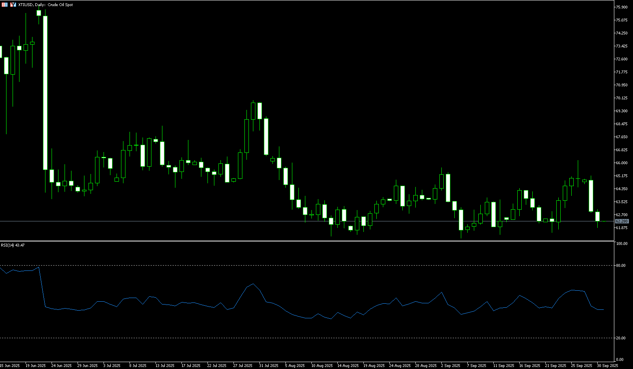The width and height of the screenshot is (633, 369).
Task: Click the highlighted 62.280 current price tag
Action: (x=622, y=221)
